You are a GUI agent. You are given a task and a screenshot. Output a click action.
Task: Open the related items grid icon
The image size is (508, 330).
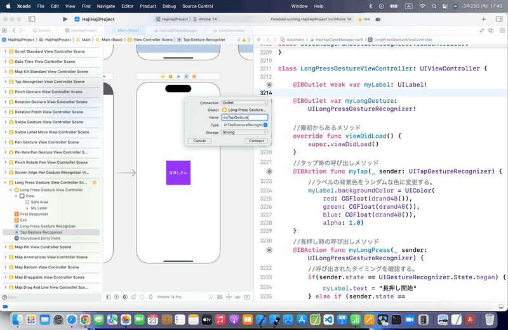(4, 30)
